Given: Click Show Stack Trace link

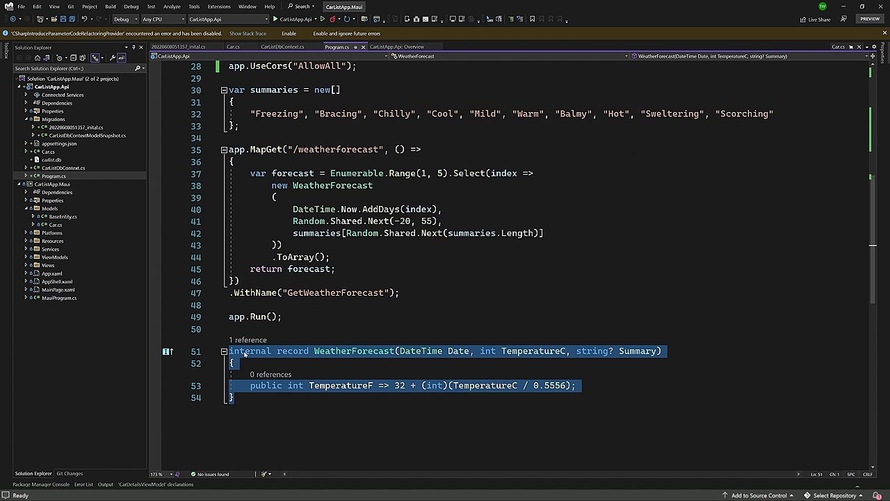Looking at the screenshot, I should tap(248, 33).
